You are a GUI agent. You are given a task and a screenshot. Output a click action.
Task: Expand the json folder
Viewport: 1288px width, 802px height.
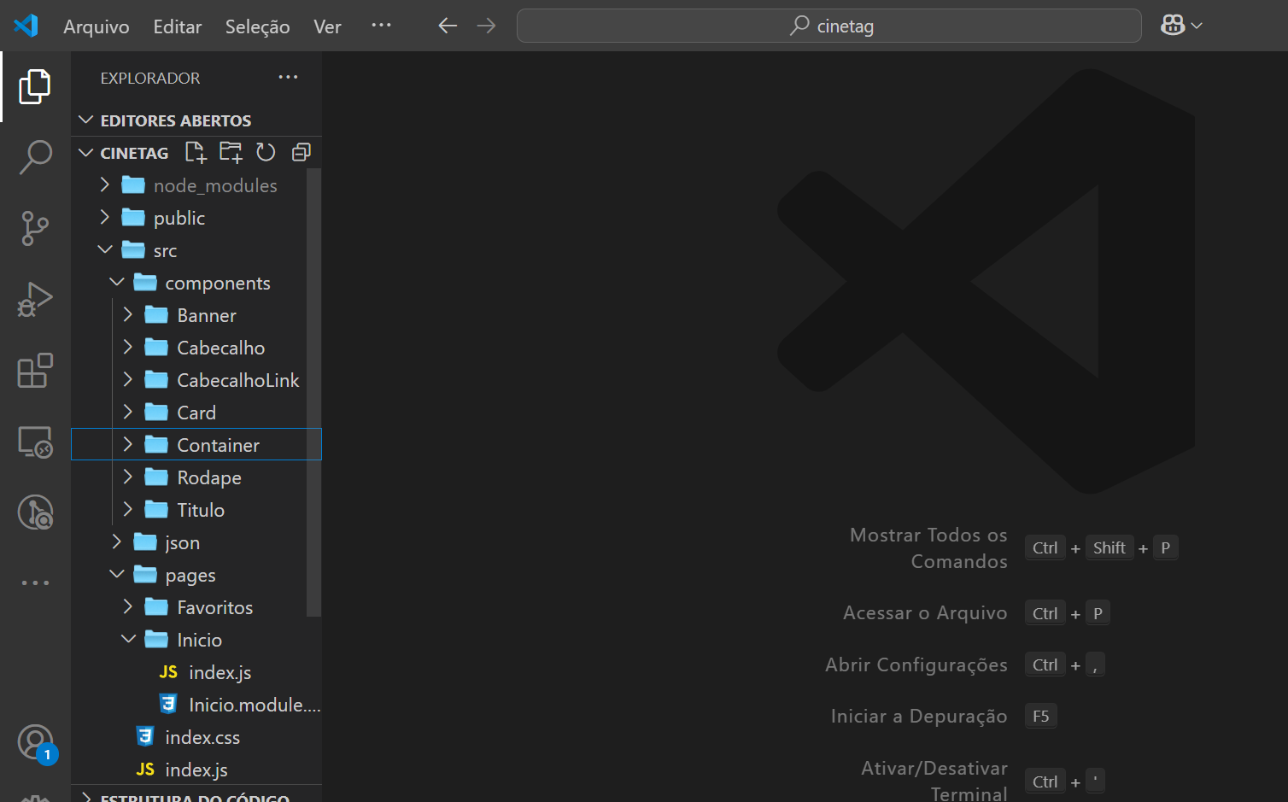189,542
